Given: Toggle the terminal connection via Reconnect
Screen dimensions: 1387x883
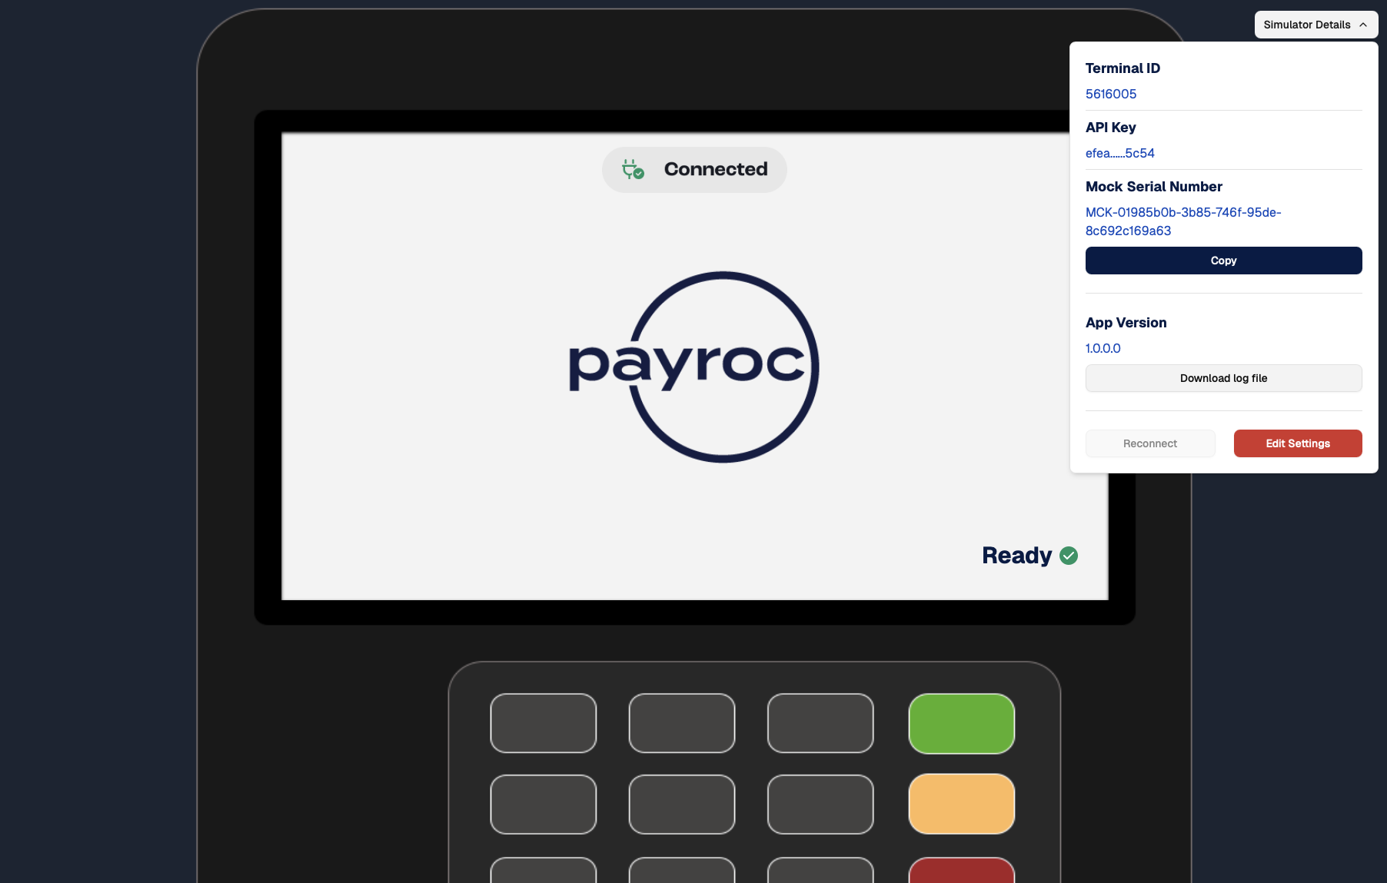Looking at the screenshot, I should tap(1150, 443).
